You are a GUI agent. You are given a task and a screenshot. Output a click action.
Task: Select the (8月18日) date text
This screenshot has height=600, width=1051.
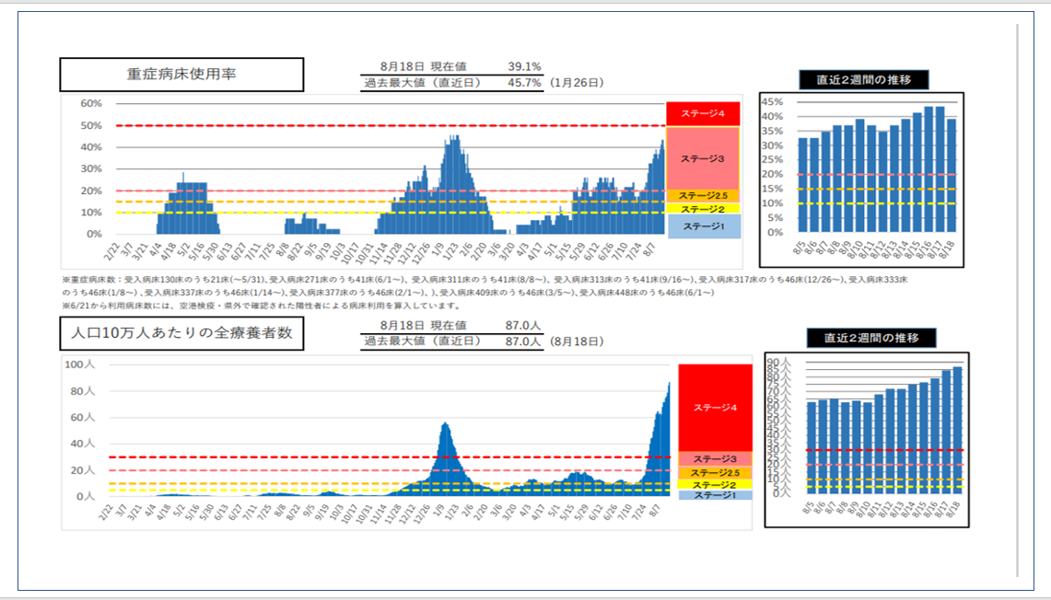(577, 341)
